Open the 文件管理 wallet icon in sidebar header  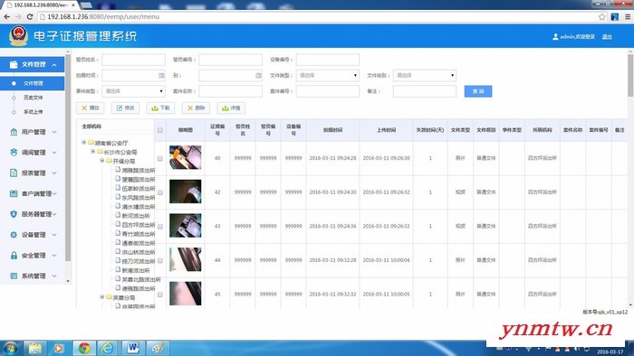14,64
